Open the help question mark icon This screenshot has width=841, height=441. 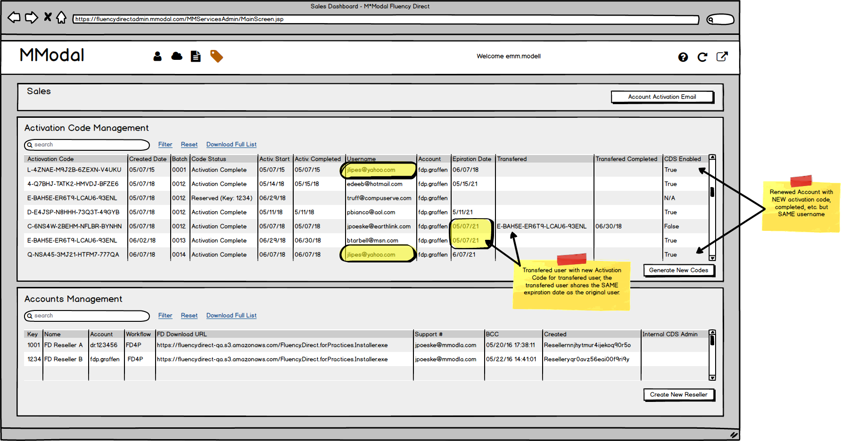point(683,57)
